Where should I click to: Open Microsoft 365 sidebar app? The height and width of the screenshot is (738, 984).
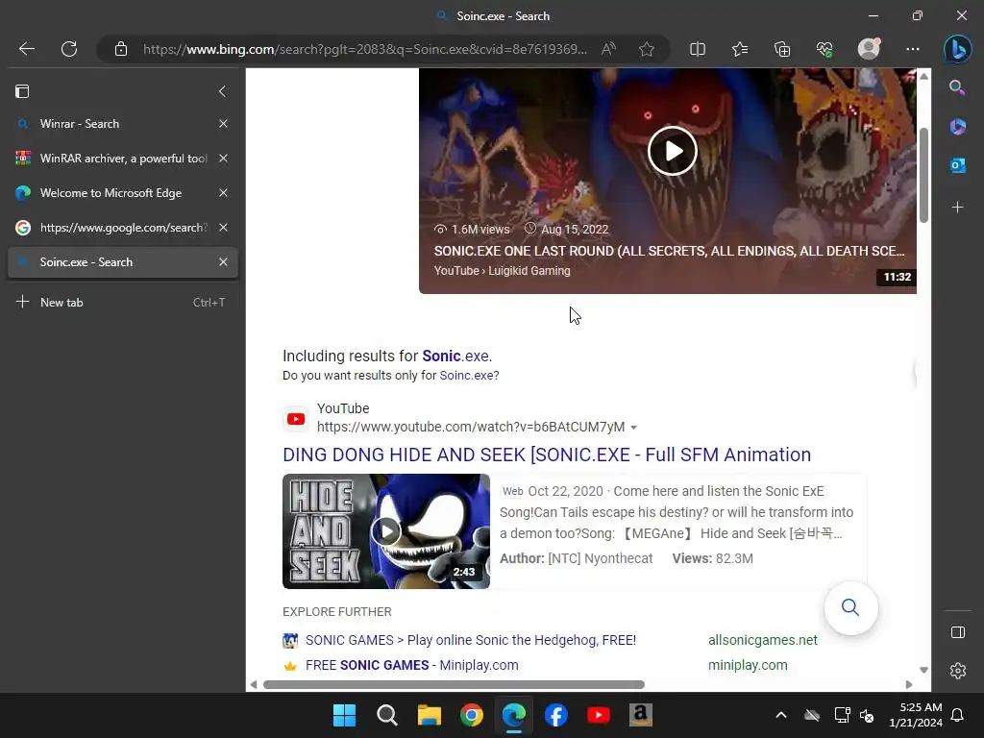coord(957,126)
